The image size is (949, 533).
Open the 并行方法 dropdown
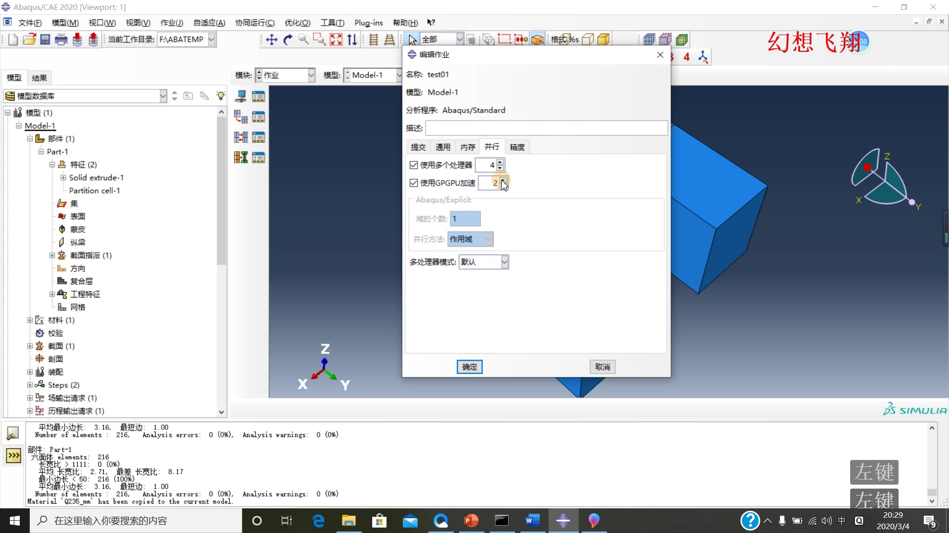tap(488, 239)
